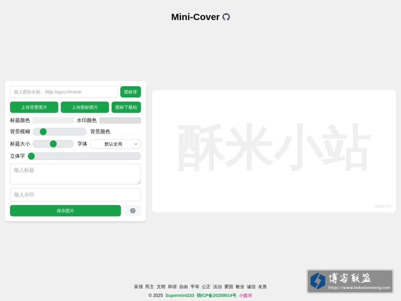Open the 字体 font dropdown
401x301 pixels.
pyautogui.click(x=116, y=144)
